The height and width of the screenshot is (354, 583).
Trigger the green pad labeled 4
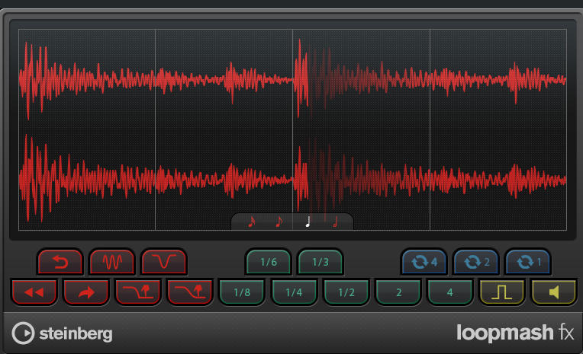tap(450, 292)
